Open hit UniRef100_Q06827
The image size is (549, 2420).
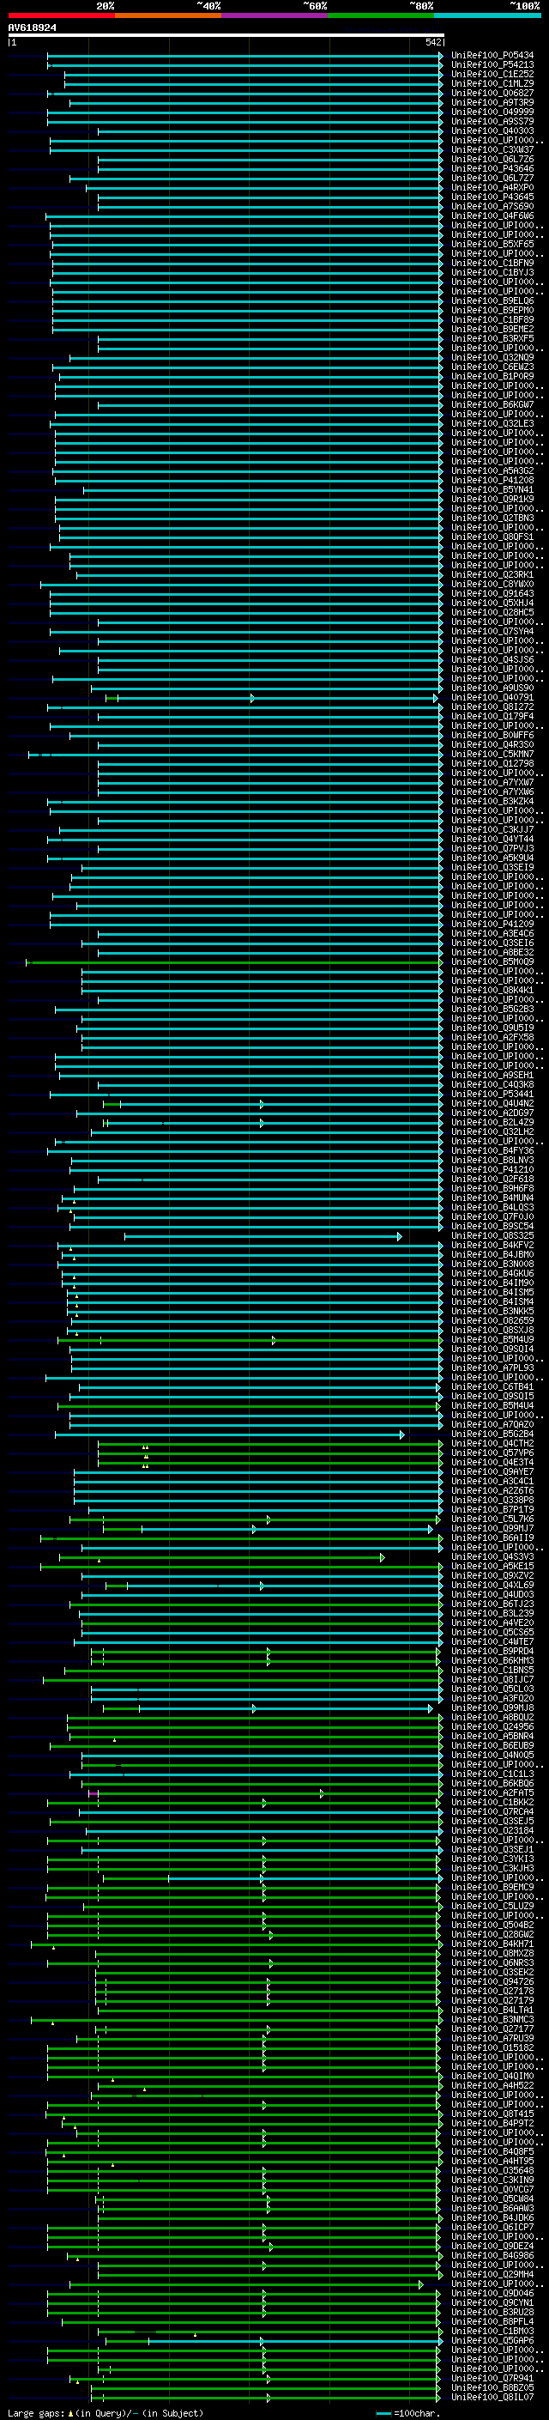click(x=492, y=93)
